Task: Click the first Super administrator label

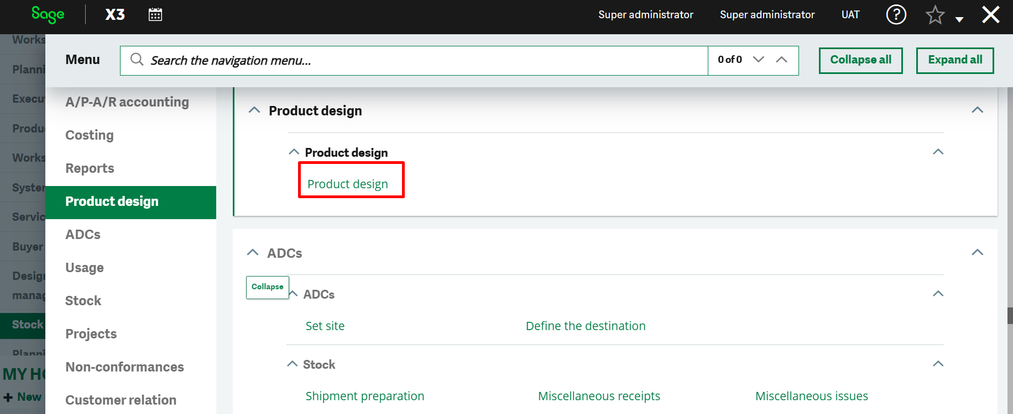Action: tap(646, 14)
